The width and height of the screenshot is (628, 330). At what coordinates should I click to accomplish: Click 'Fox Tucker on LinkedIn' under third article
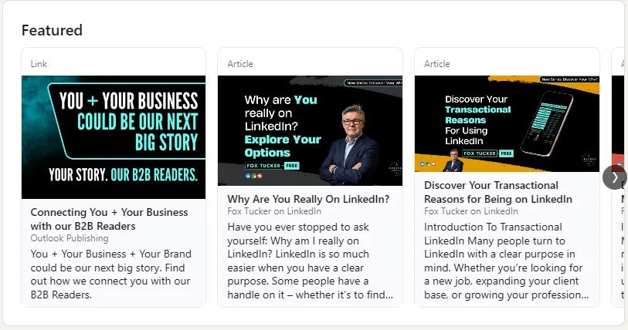pyautogui.click(x=471, y=211)
